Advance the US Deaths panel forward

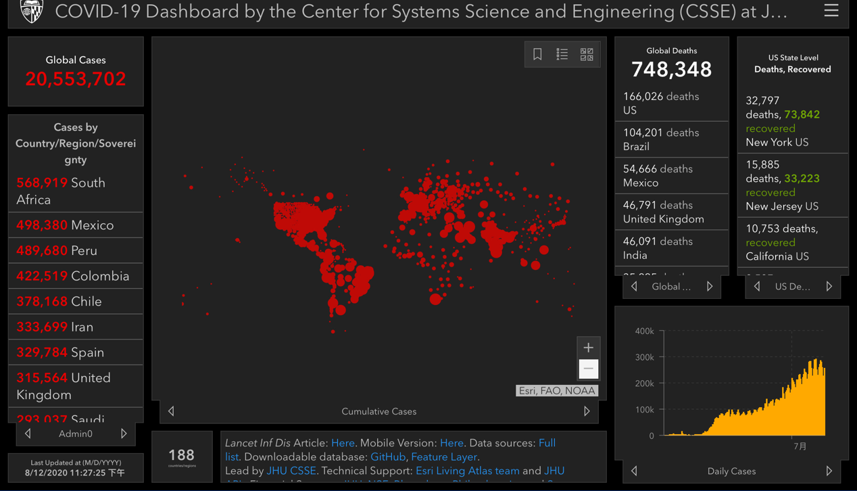coord(829,287)
